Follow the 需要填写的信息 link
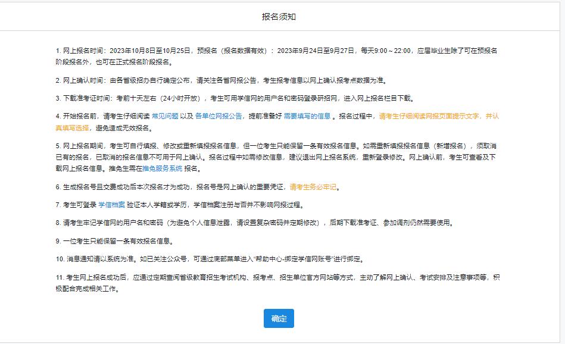Screen dimensions: 565x344 [307, 116]
